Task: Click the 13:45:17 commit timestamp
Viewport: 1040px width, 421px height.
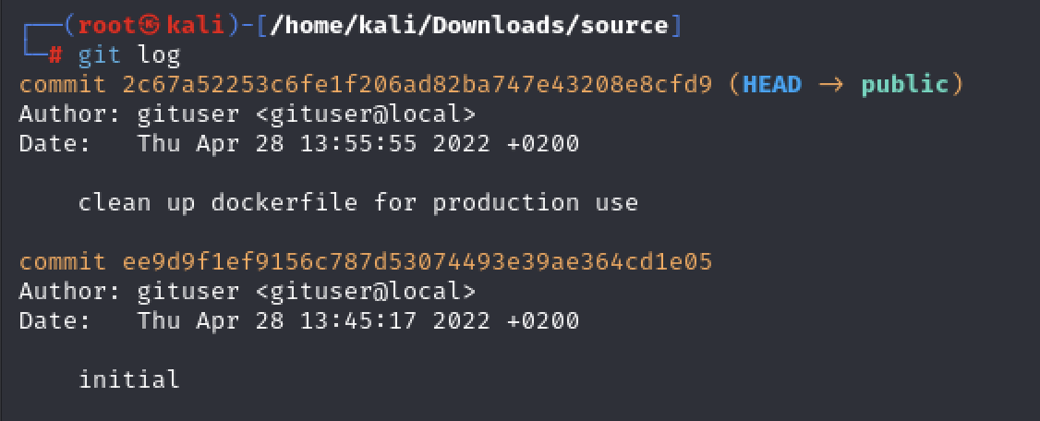Action: (358, 321)
